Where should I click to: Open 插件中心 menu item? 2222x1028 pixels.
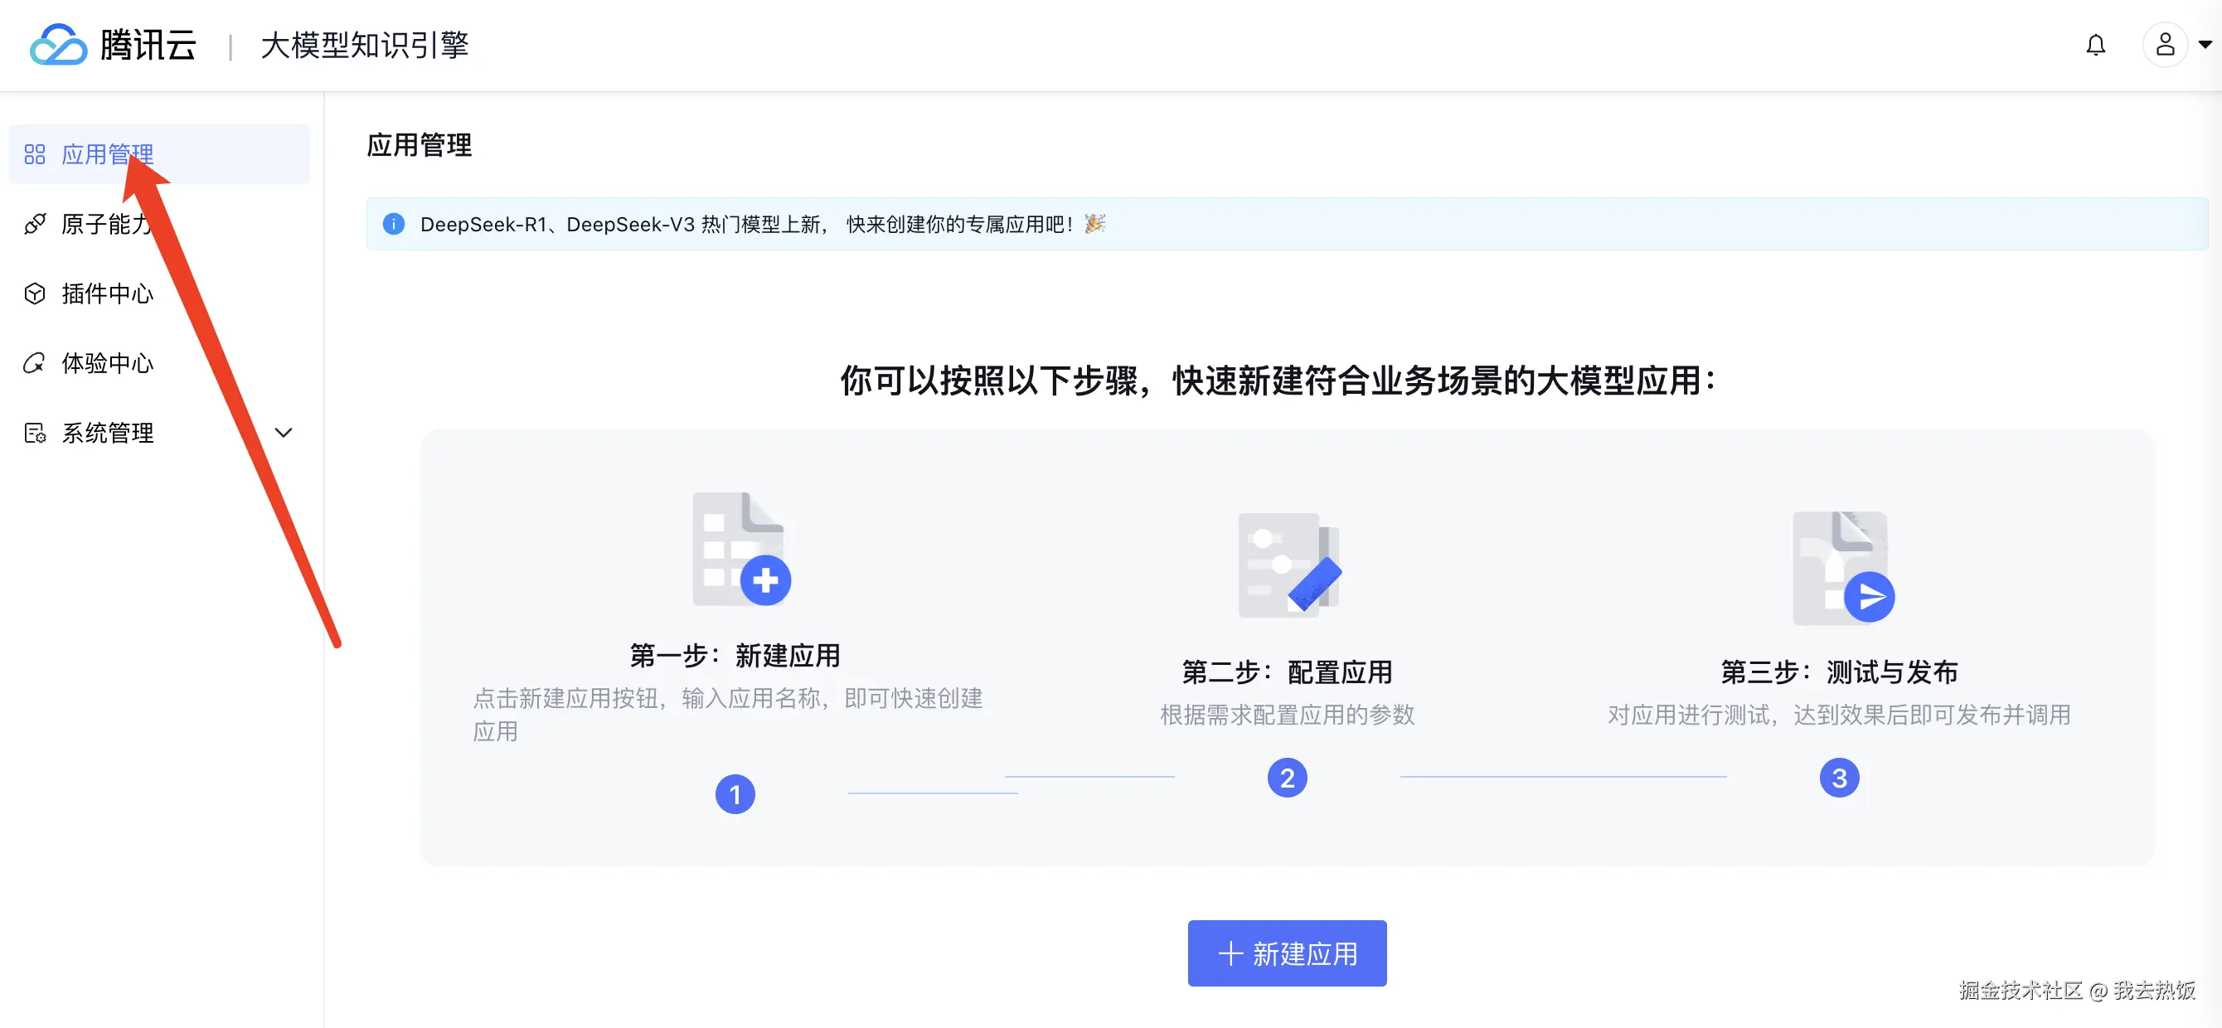point(107,294)
